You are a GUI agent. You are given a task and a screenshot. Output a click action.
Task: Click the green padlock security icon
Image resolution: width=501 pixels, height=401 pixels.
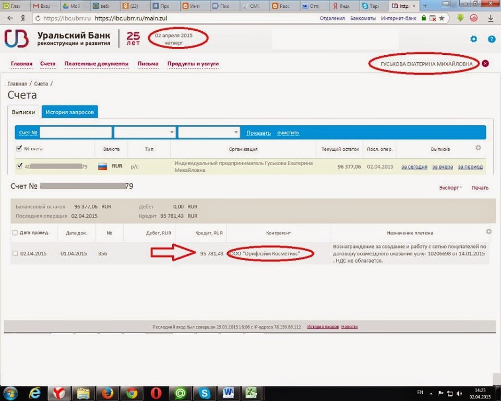point(424,18)
